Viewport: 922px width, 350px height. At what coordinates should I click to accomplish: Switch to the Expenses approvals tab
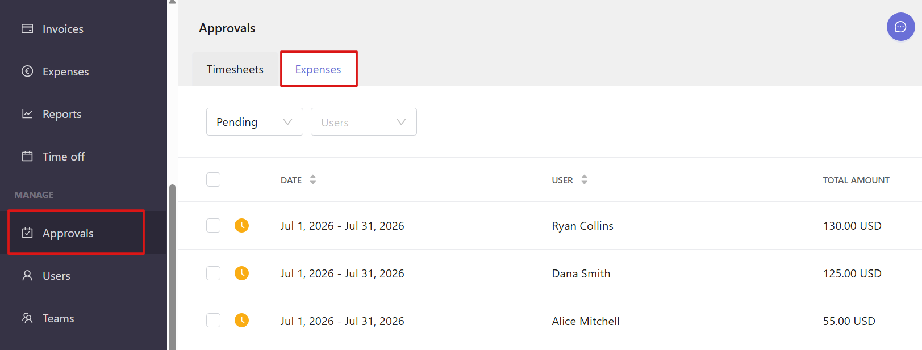click(318, 69)
